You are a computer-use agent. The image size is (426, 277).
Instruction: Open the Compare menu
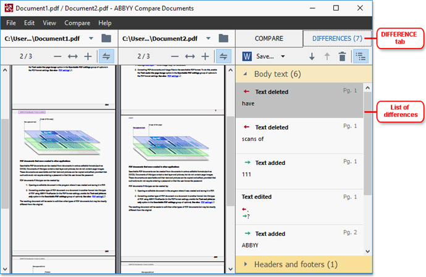click(77, 23)
